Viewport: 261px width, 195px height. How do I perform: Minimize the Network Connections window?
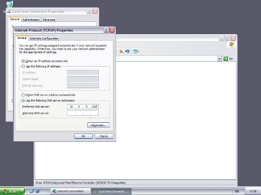pos(221,39)
